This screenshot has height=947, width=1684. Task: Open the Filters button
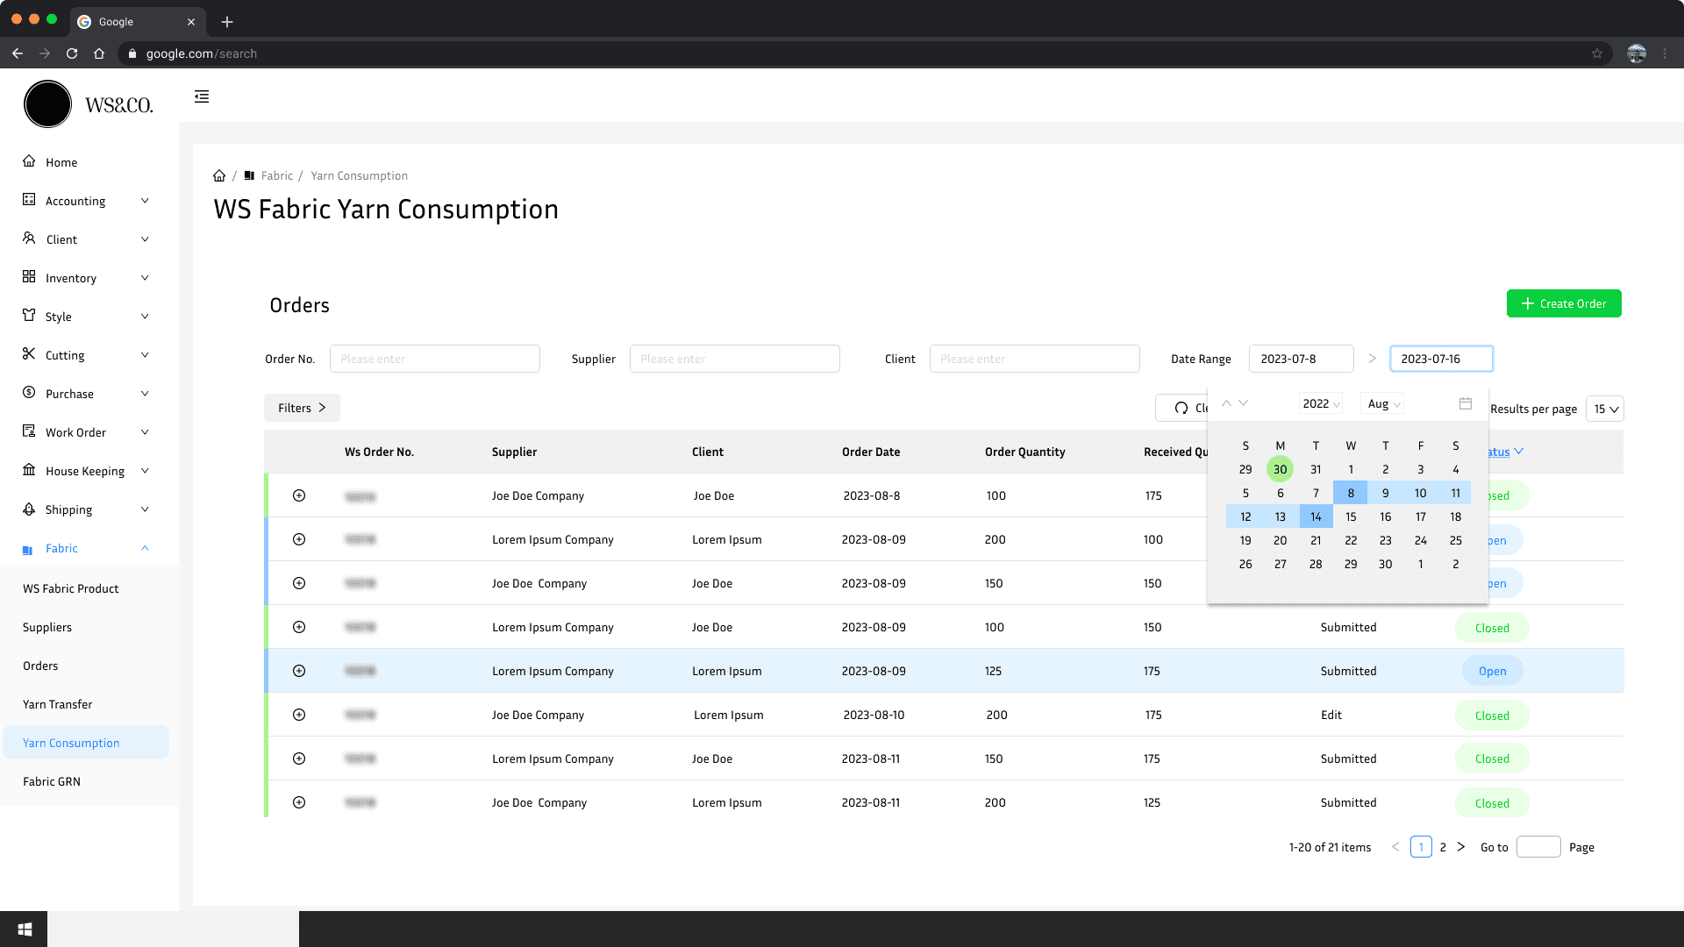pyautogui.click(x=302, y=408)
